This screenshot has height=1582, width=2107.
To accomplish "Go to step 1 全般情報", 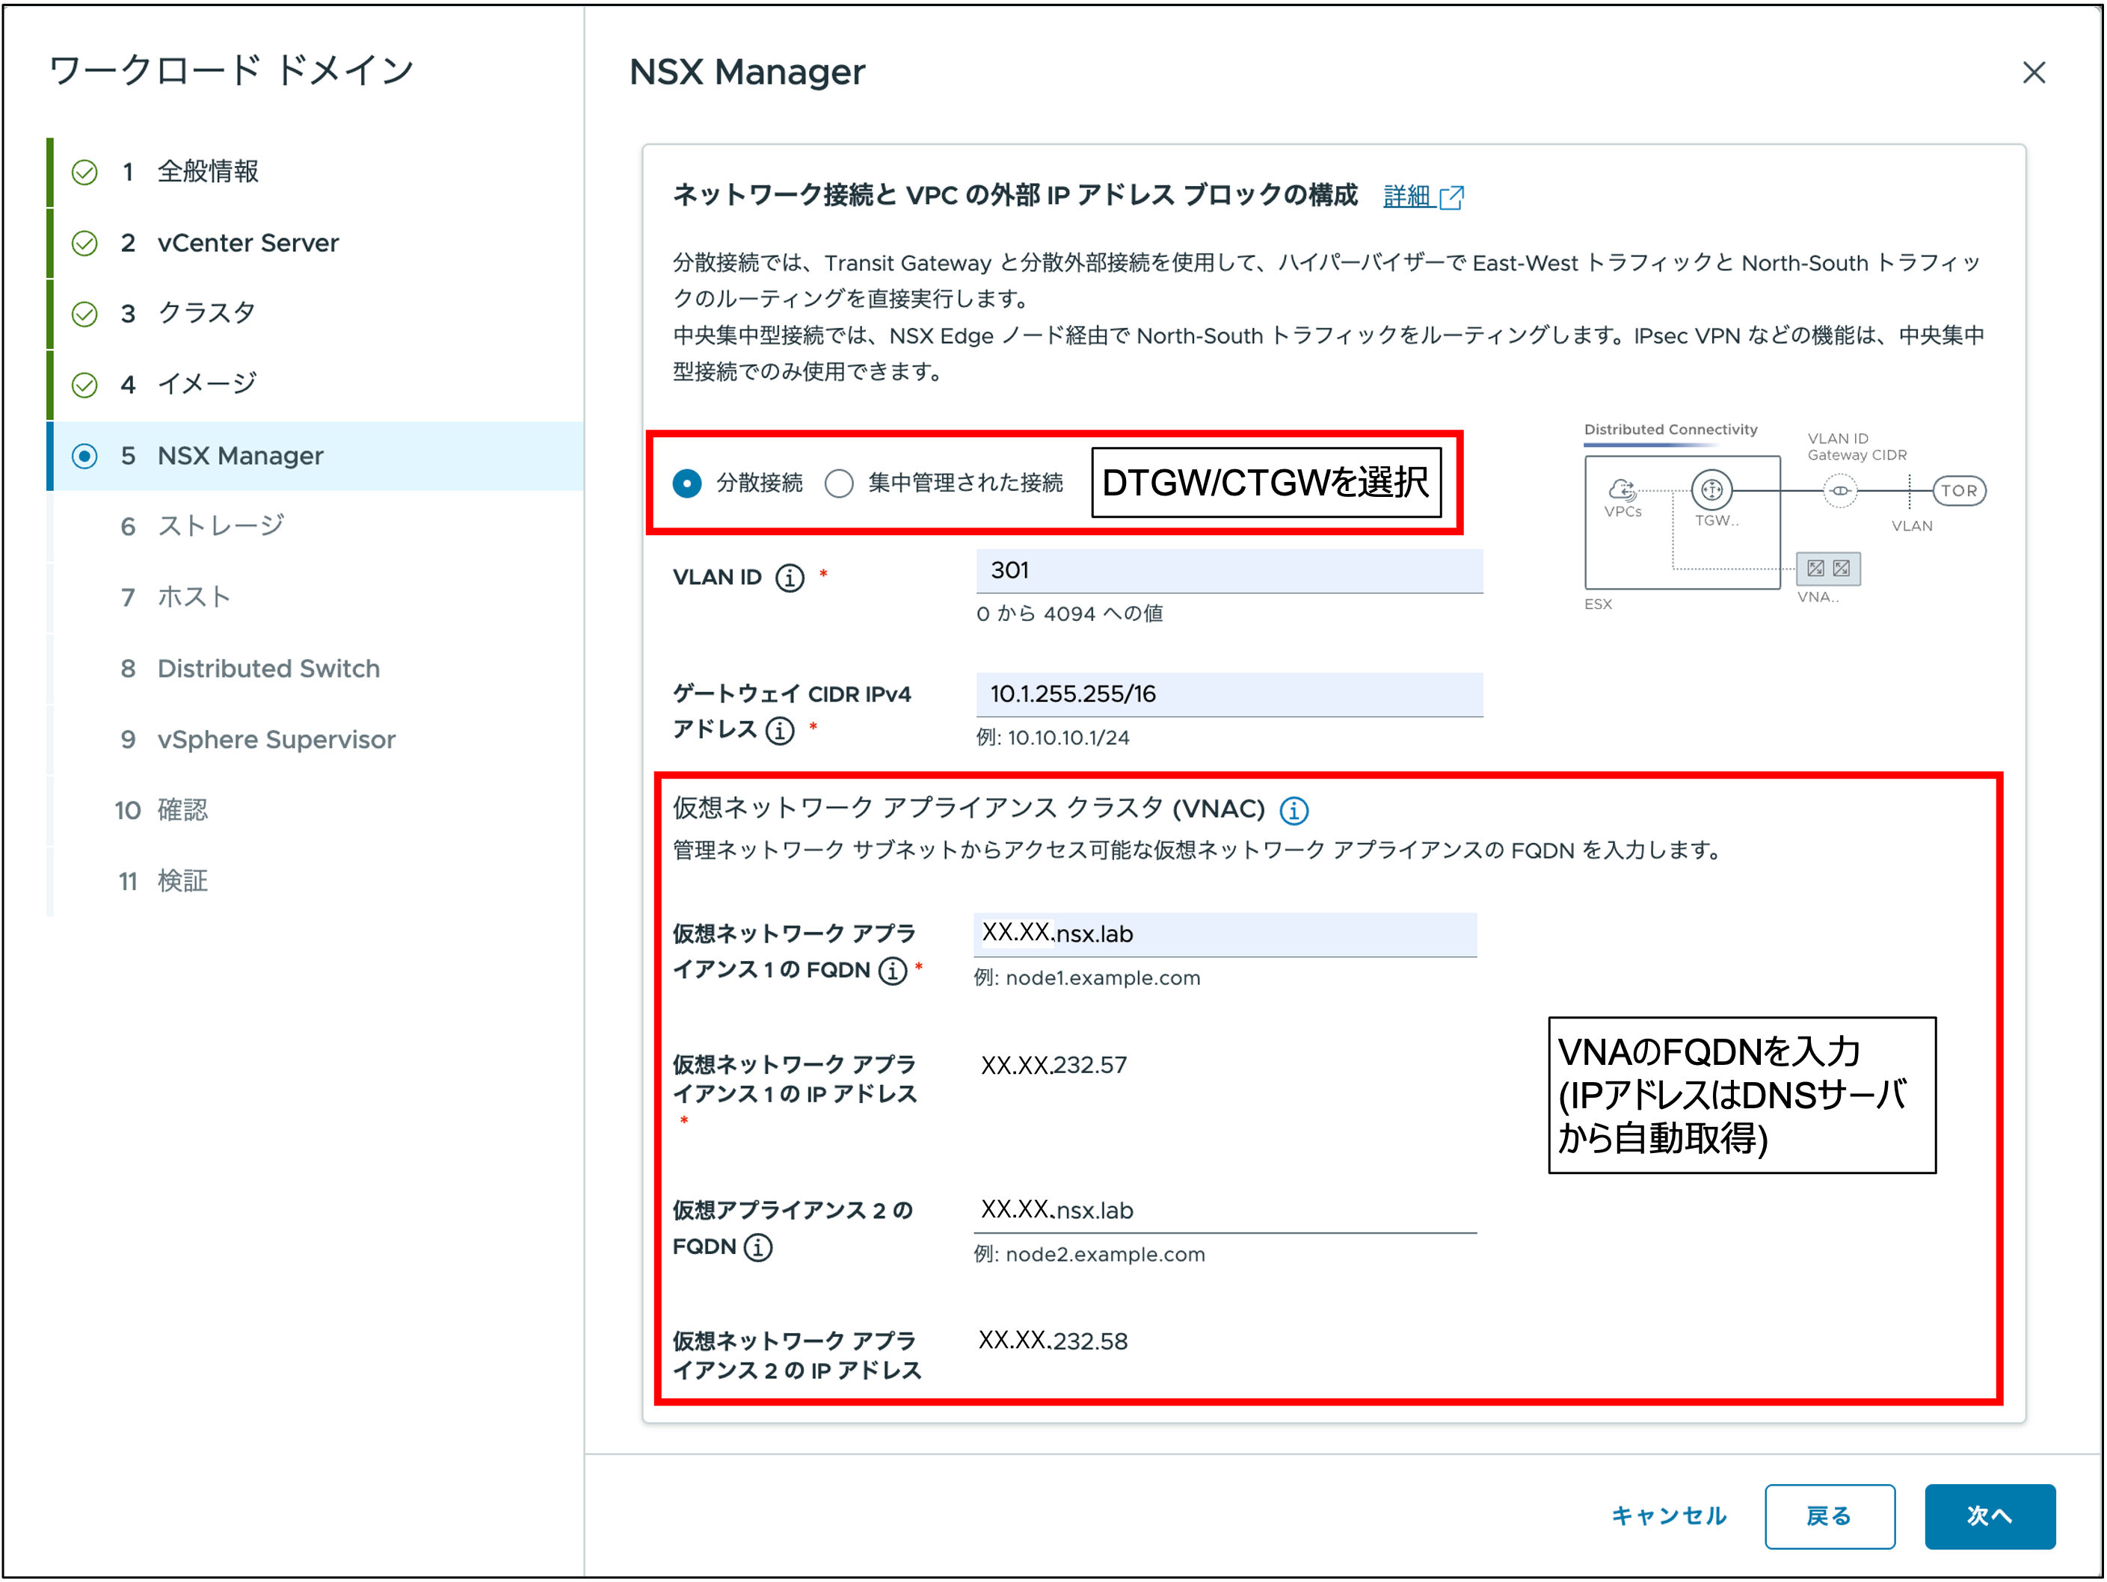I will pos(316,171).
